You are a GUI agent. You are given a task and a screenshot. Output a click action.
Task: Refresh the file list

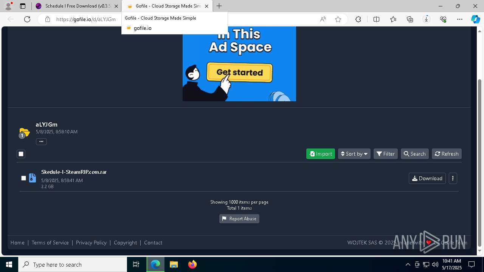[447, 154]
